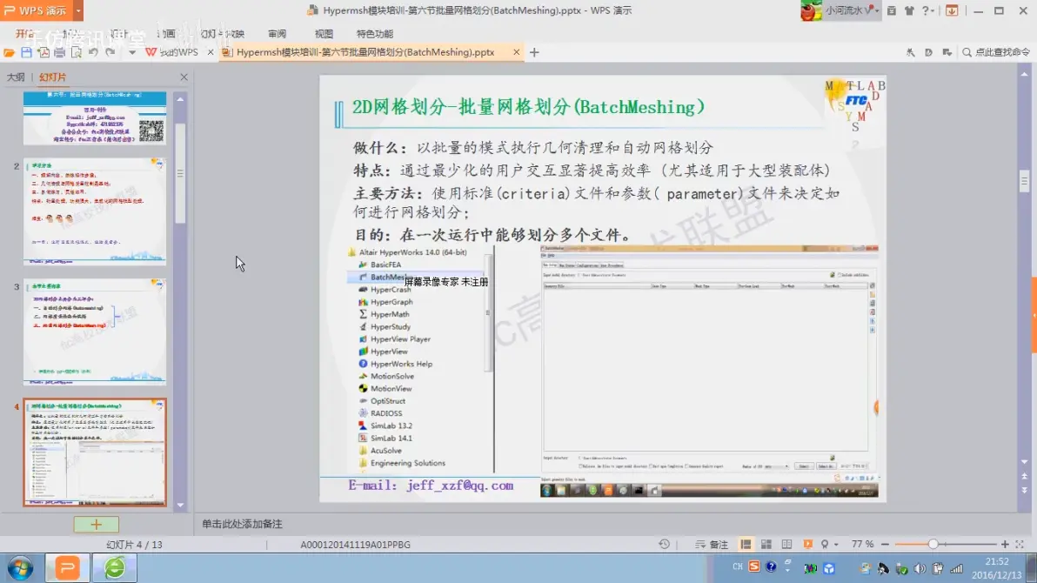
Task: Open the 视图 ribbon tab
Action: click(x=324, y=34)
